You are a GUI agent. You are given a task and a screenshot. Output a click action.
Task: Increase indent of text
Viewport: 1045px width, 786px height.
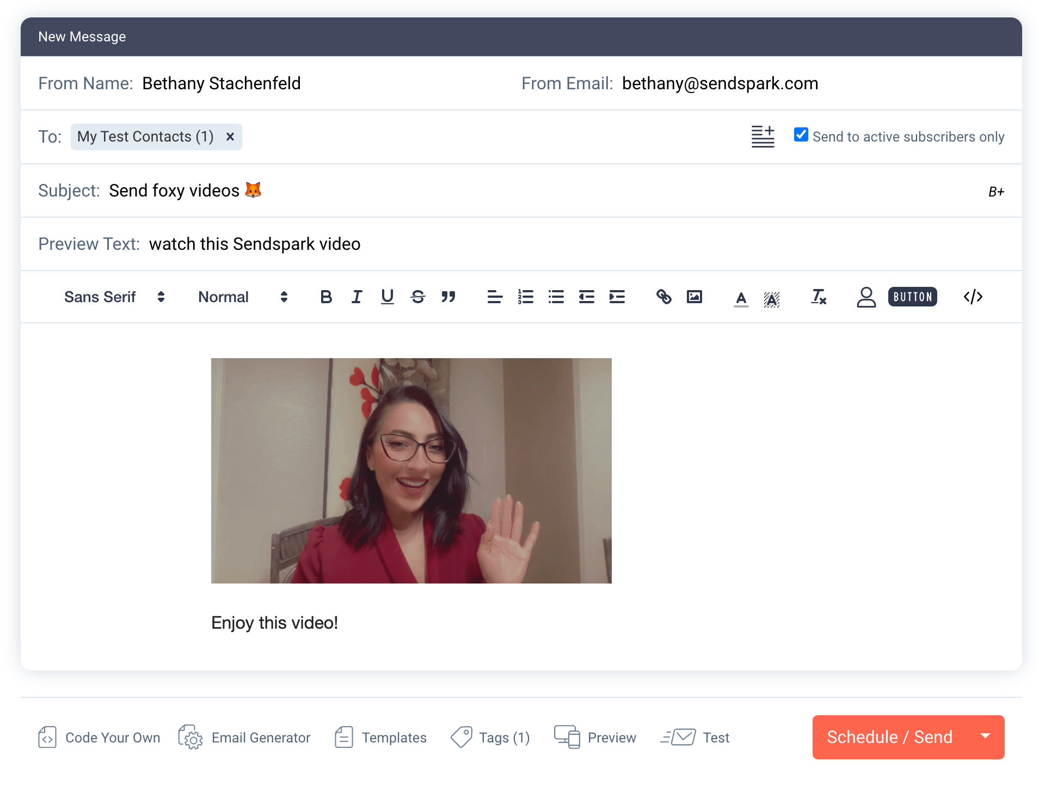[617, 297]
